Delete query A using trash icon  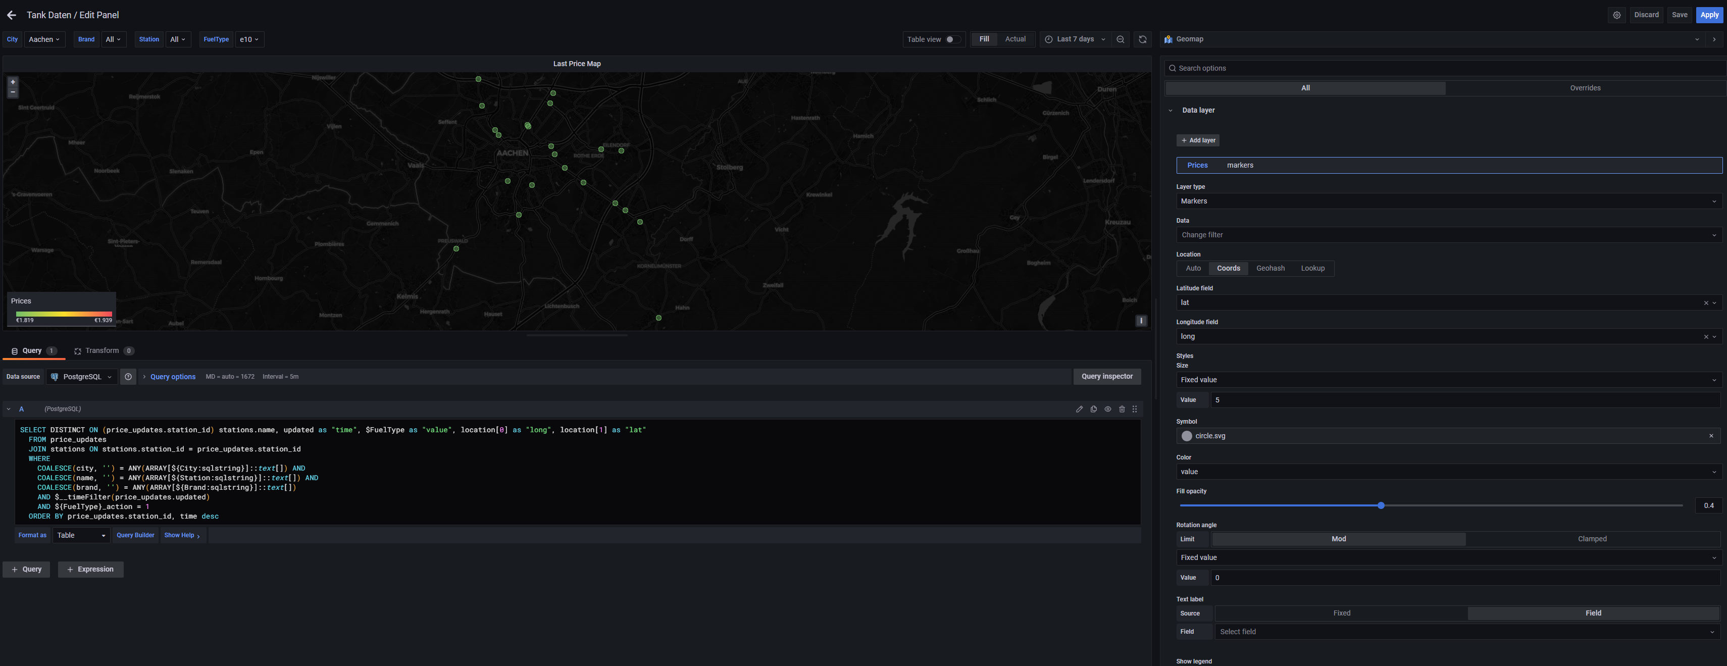1122,409
